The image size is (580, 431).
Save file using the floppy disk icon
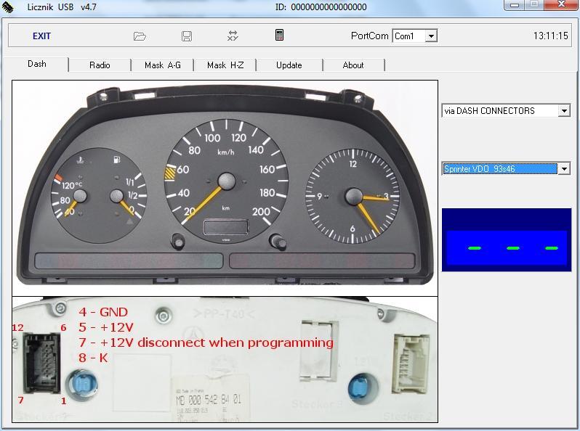pyautogui.click(x=186, y=36)
